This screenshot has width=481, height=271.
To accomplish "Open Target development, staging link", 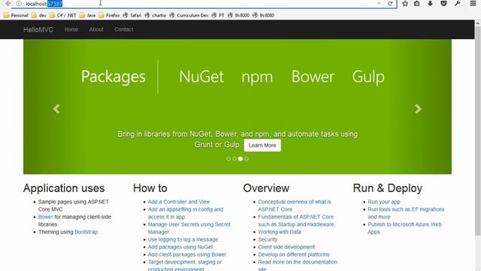I will [185, 266].
